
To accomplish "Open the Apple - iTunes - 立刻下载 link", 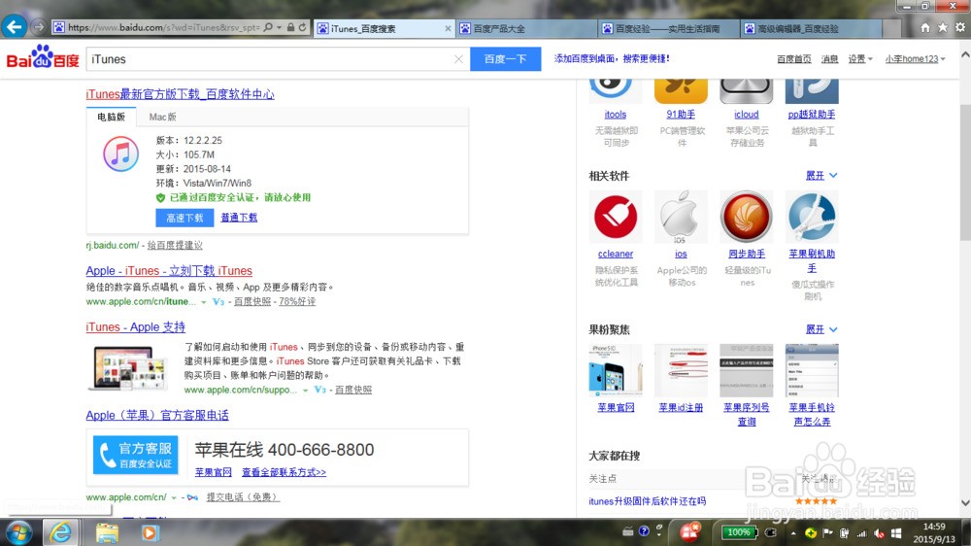I will pos(169,271).
